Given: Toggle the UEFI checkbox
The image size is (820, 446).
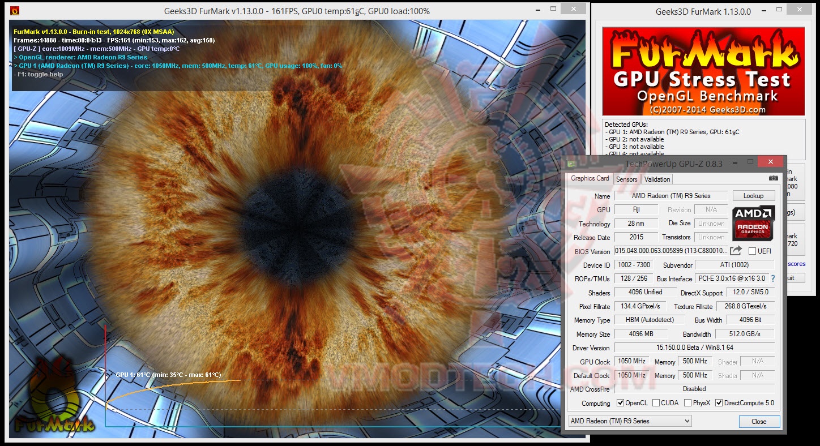Looking at the screenshot, I should pyautogui.click(x=752, y=251).
